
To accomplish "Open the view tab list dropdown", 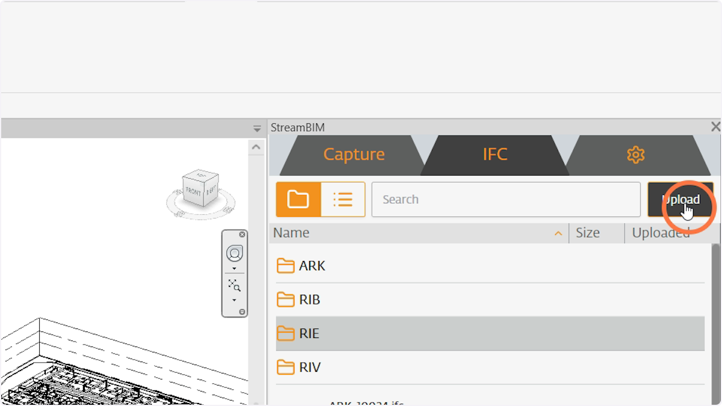I will pyautogui.click(x=257, y=129).
